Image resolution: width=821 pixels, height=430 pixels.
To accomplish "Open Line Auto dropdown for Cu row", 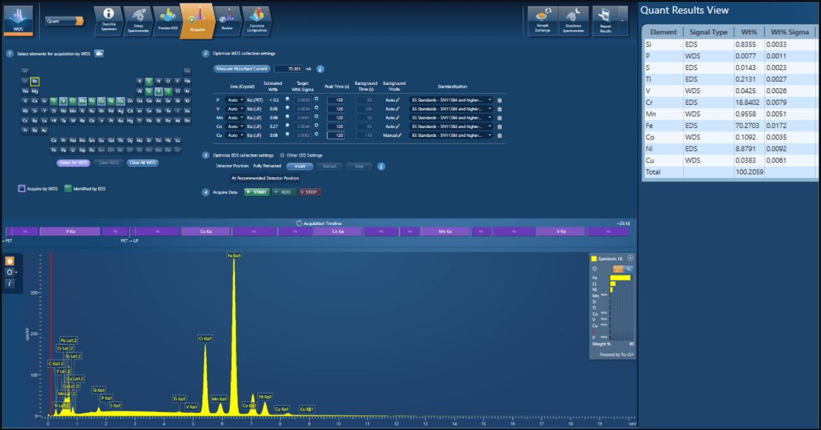I will (x=235, y=135).
